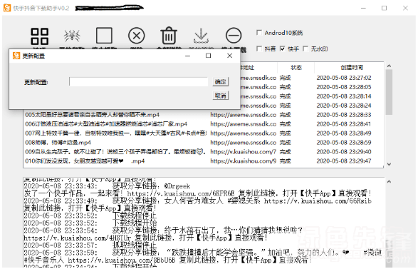418x269 pixels.
Task: Click the file list scrollbar thumb
Action: coord(389,92)
